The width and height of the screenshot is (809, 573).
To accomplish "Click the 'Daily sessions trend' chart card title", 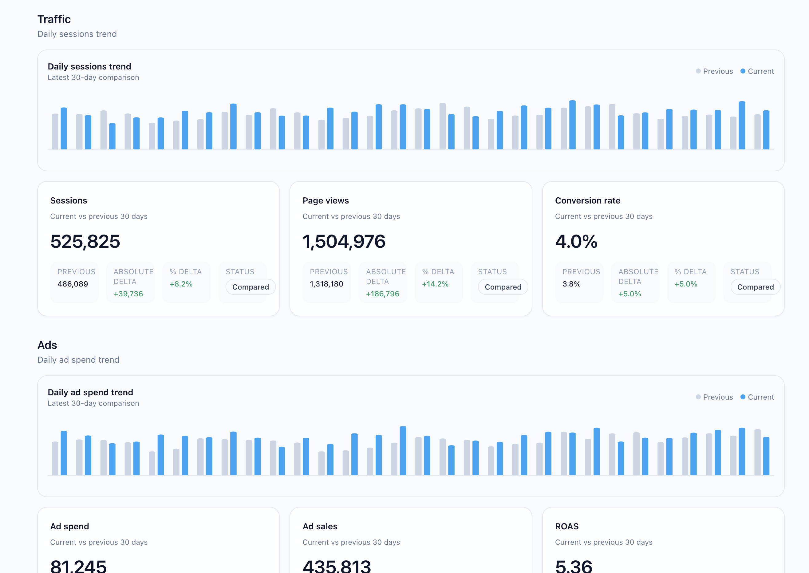I will pos(89,66).
